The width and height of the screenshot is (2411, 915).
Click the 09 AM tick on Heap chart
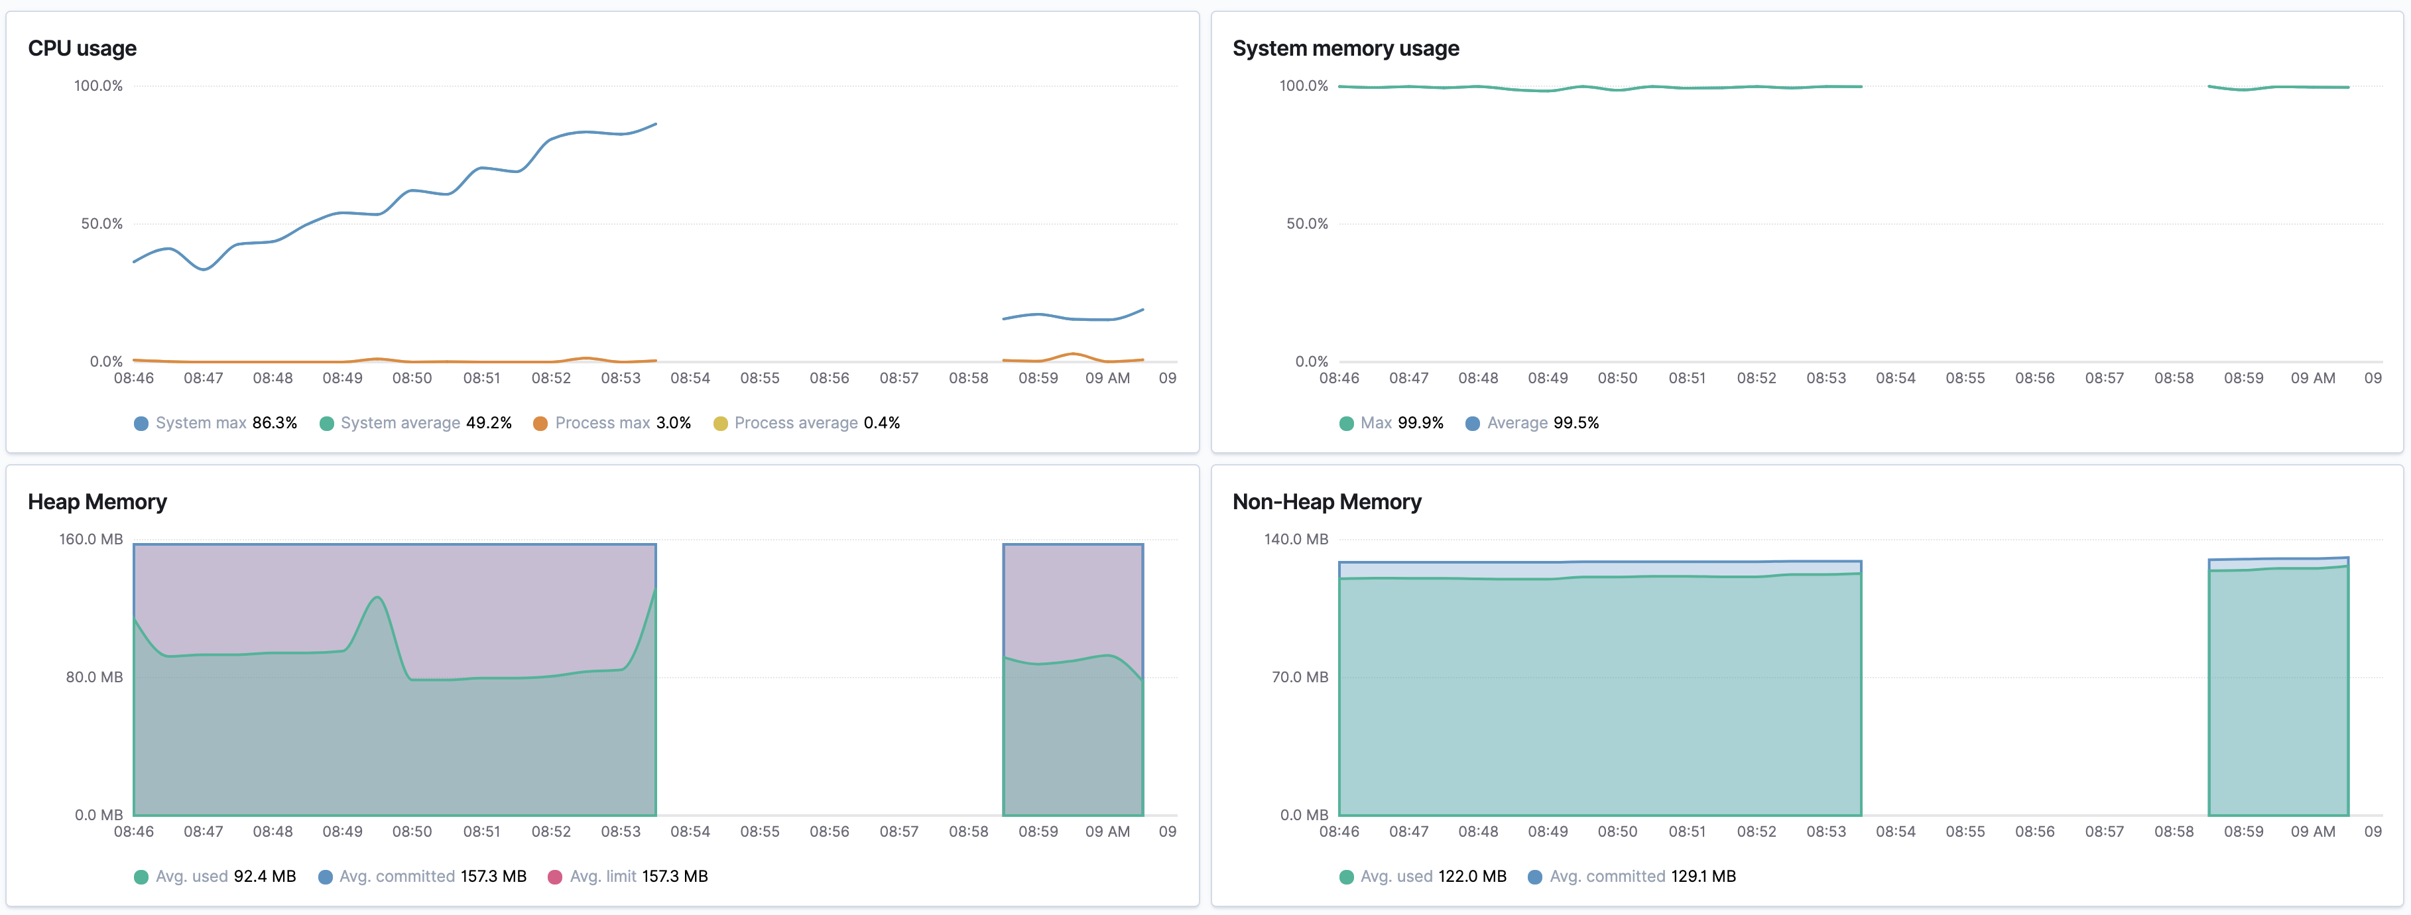click(1107, 831)
